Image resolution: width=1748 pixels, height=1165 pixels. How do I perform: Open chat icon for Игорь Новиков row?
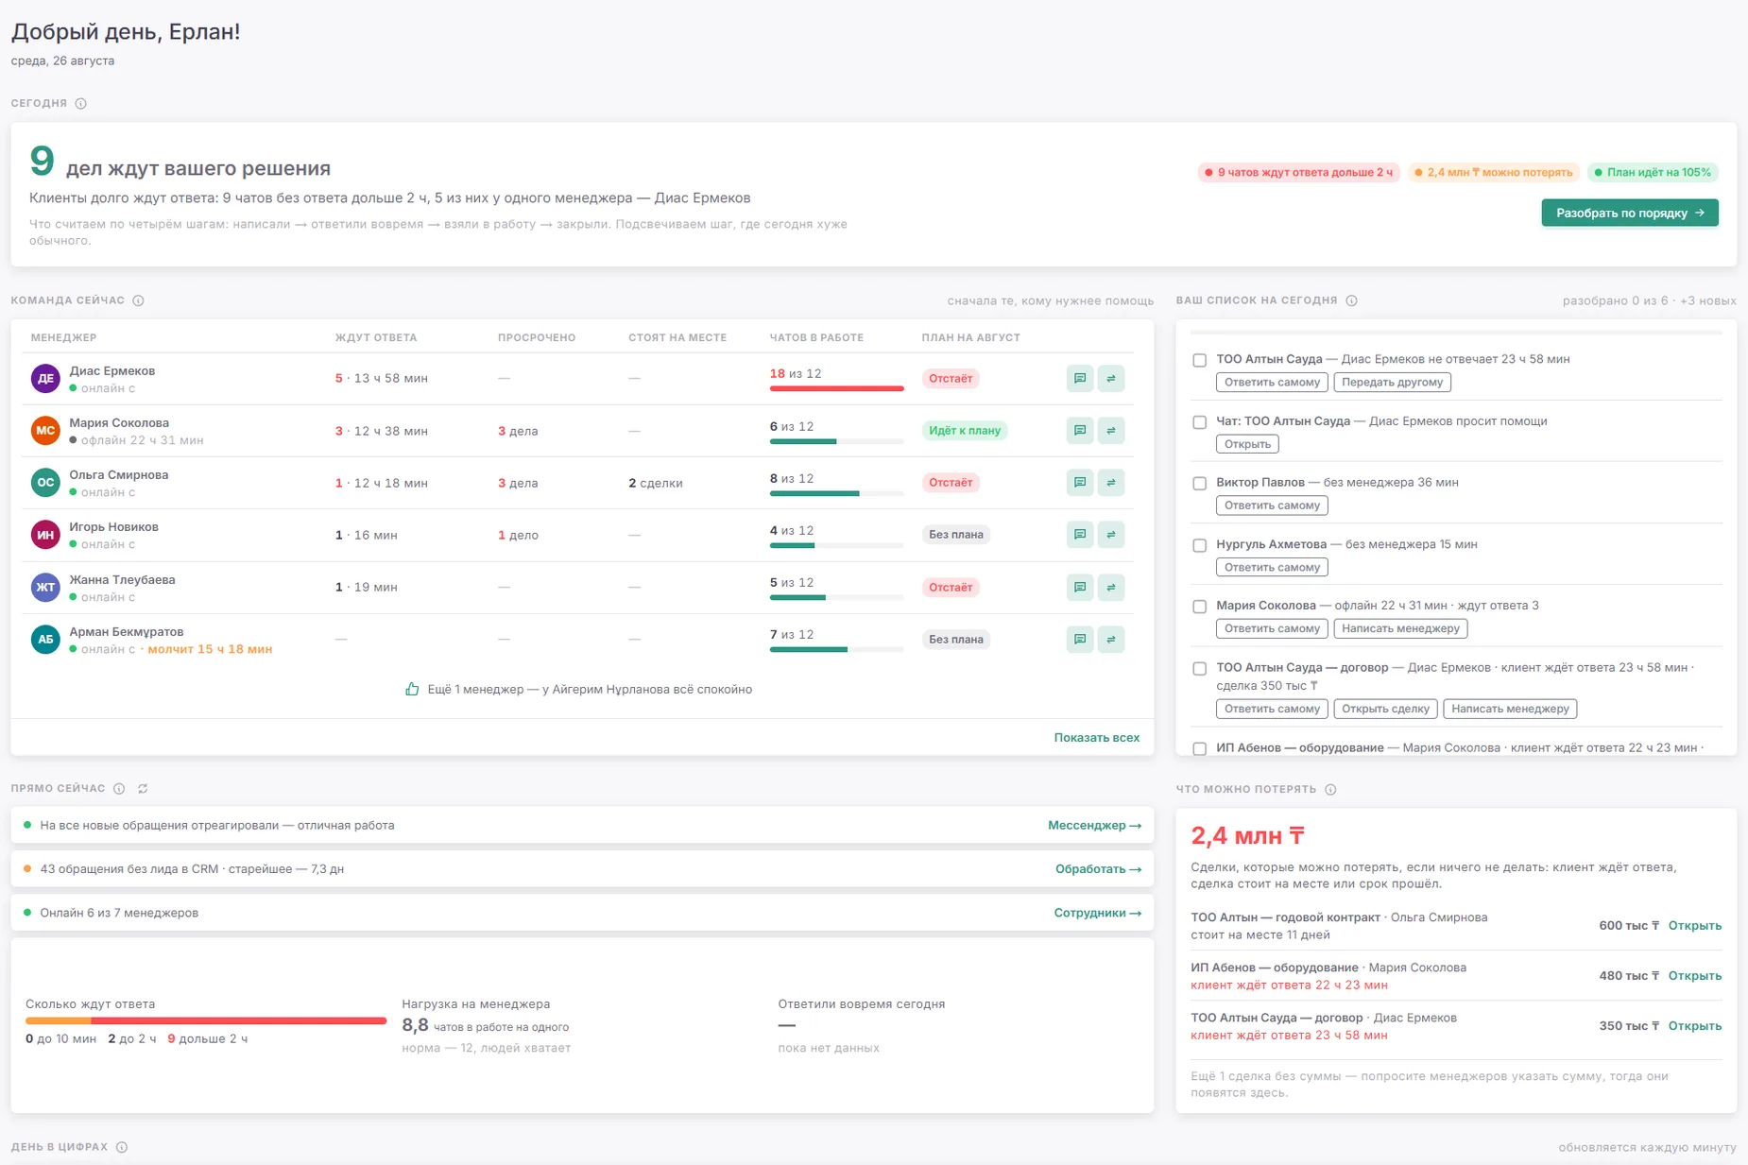[1079, 534]
